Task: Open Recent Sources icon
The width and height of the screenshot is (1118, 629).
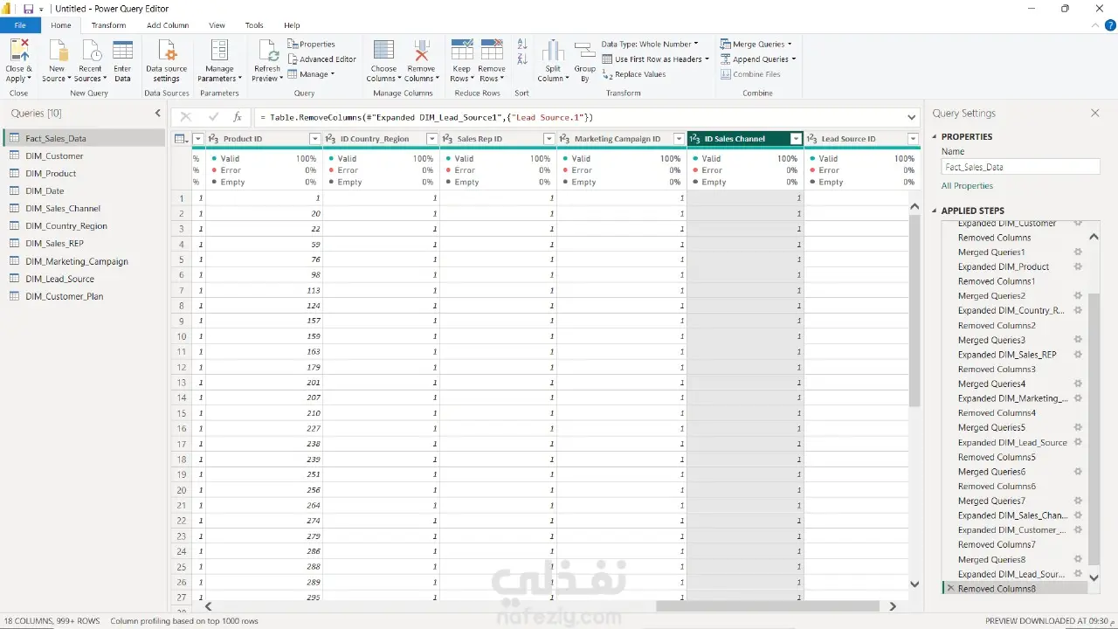Action: click(x=91, y=51)
